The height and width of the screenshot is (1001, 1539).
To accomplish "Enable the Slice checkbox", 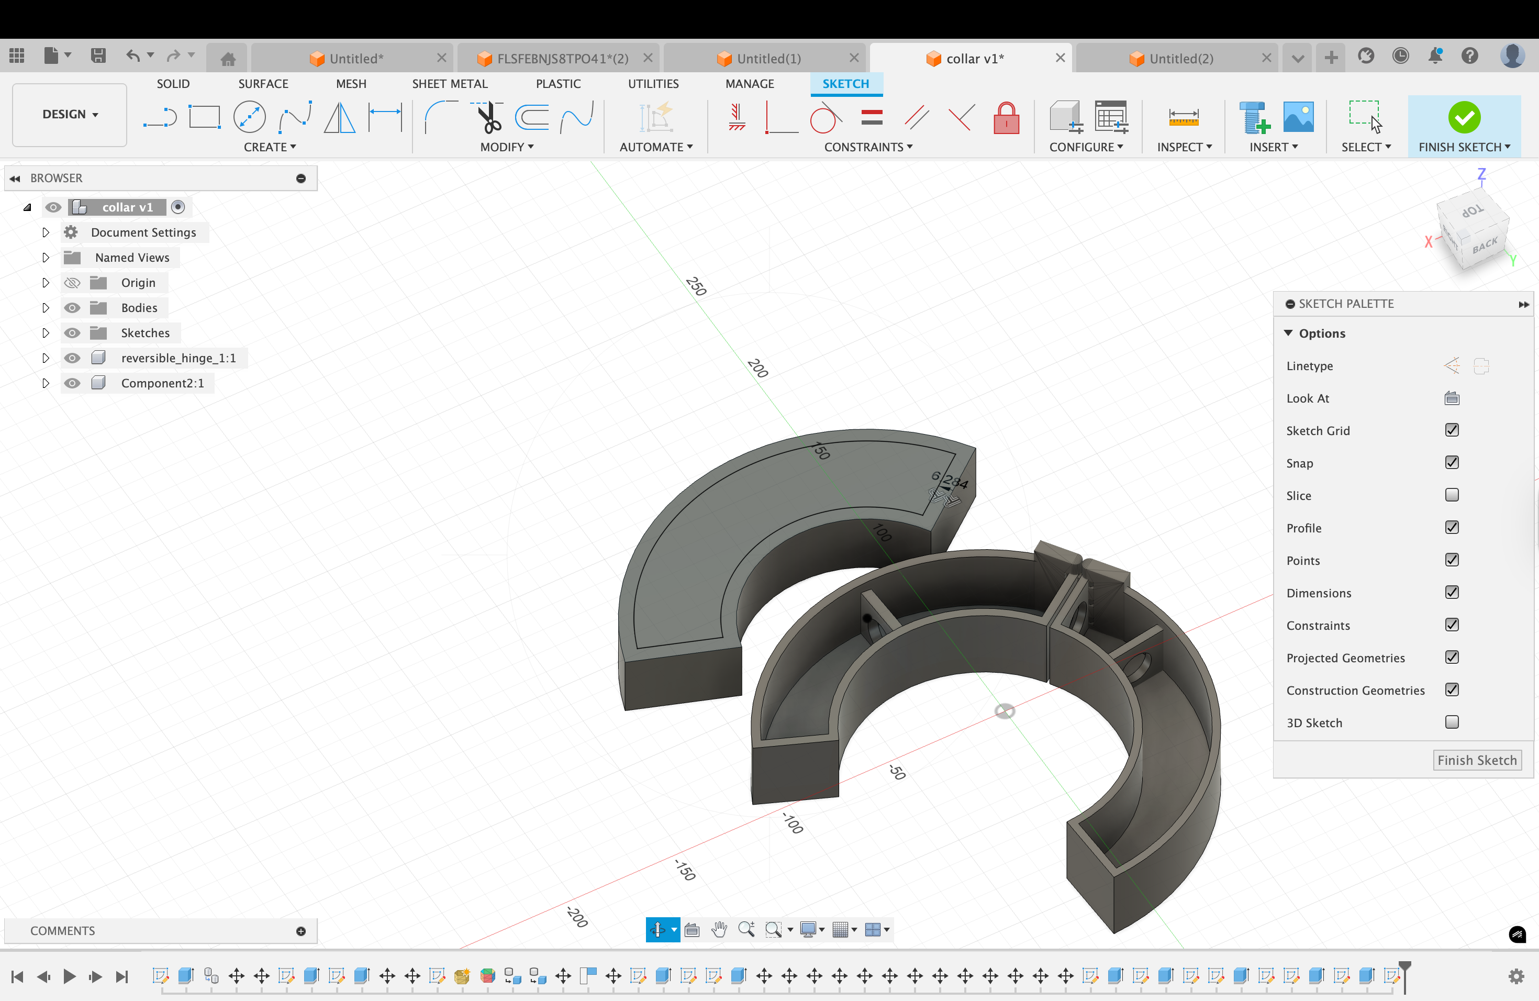I will [1452, 495].
